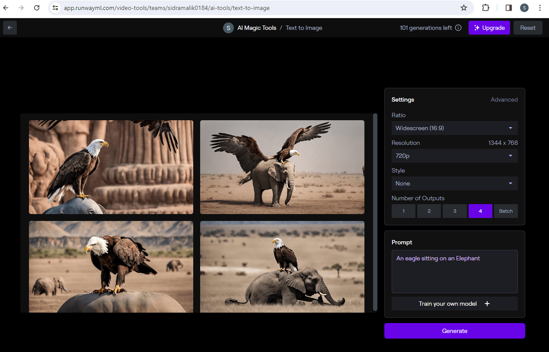
Task: Bookmark this page with the star icon
Action: (464, 8)
